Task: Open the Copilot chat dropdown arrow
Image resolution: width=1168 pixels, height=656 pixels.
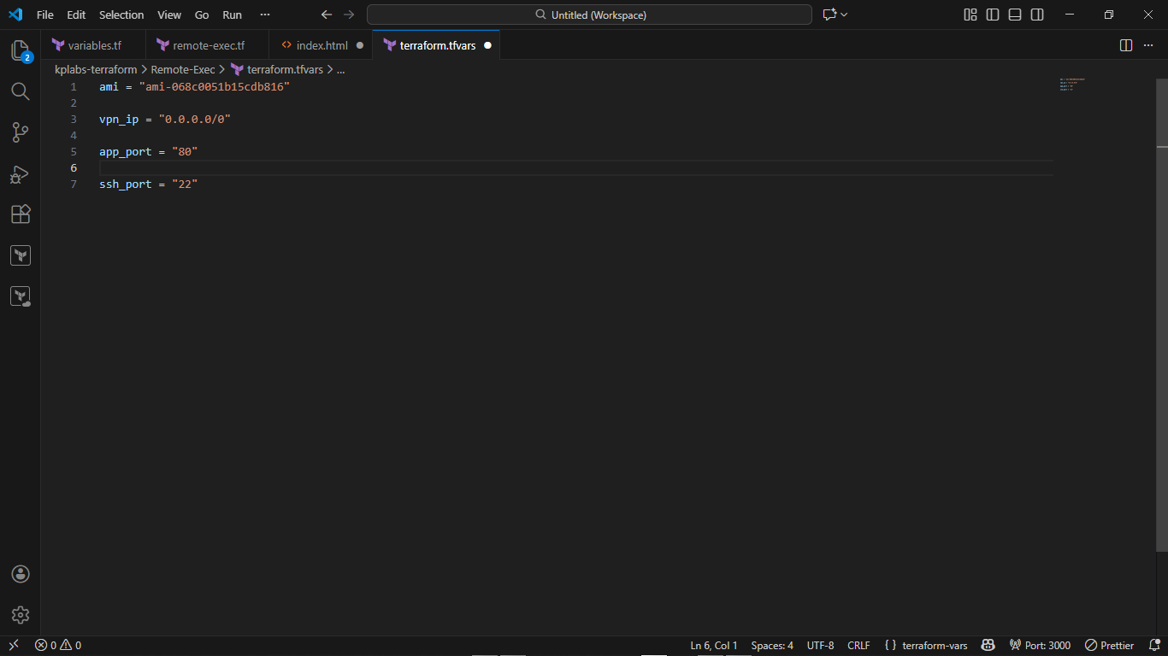Action: click(845, 15)
